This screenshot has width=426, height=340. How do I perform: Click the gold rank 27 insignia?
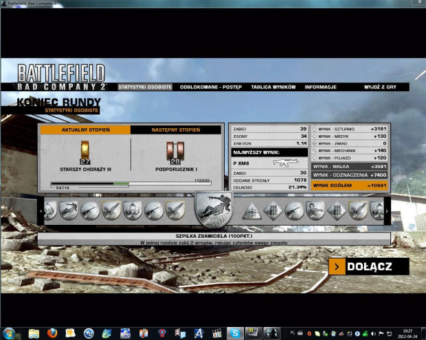point(85,152)
